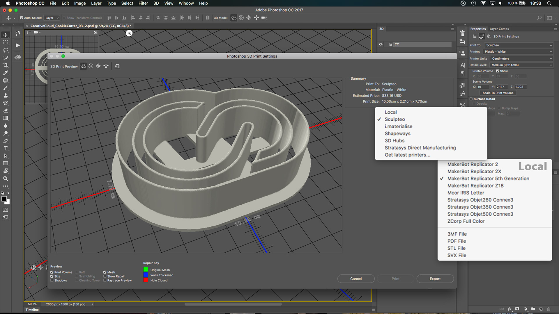Viewport: 559px width, 314px height.
Task: Expand the status bar info arrow
Action: click(92, 304)
